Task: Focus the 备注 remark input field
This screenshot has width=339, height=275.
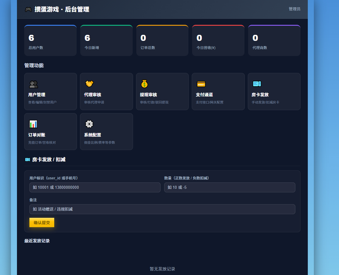Action: coord(162,209)
